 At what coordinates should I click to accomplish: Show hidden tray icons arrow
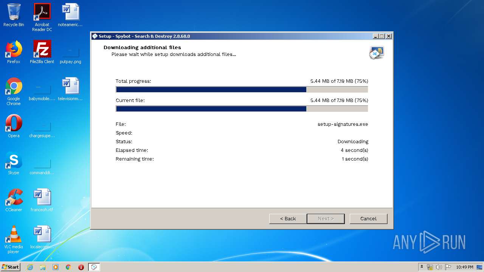(422, 267)
